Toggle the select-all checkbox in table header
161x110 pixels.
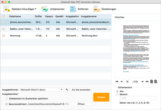pyautogui.click(x=3, y=16)
